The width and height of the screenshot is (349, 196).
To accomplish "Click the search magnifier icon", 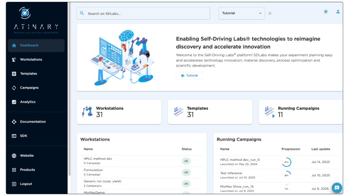I will click(82, 13).
